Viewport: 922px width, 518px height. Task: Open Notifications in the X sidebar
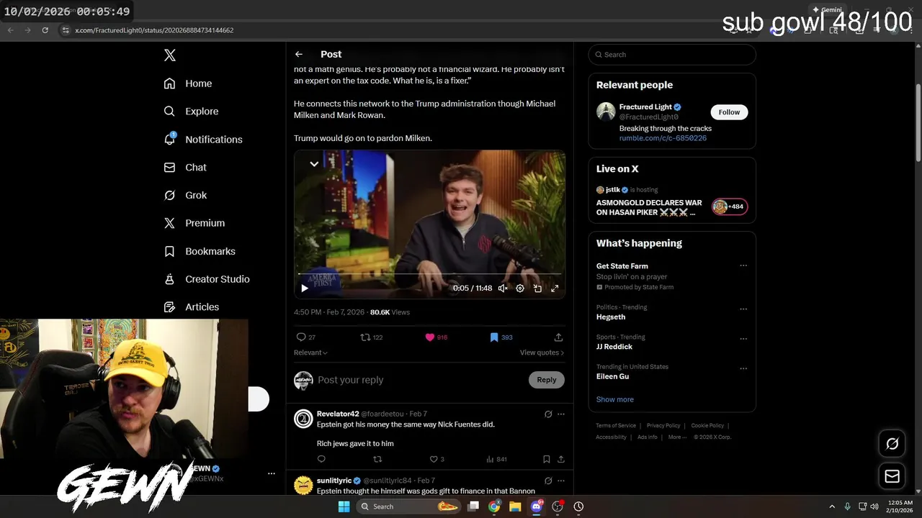202,140
